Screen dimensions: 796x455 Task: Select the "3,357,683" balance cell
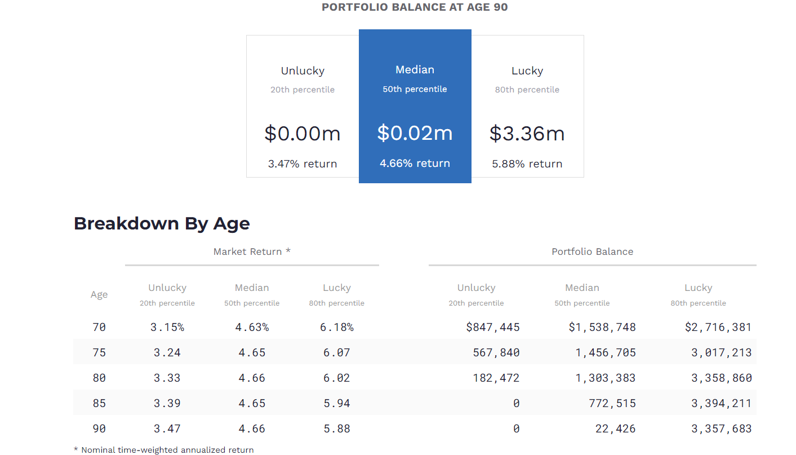(x=722, y=429)
